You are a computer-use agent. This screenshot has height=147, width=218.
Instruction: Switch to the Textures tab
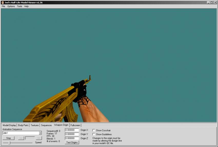(35, 125)
